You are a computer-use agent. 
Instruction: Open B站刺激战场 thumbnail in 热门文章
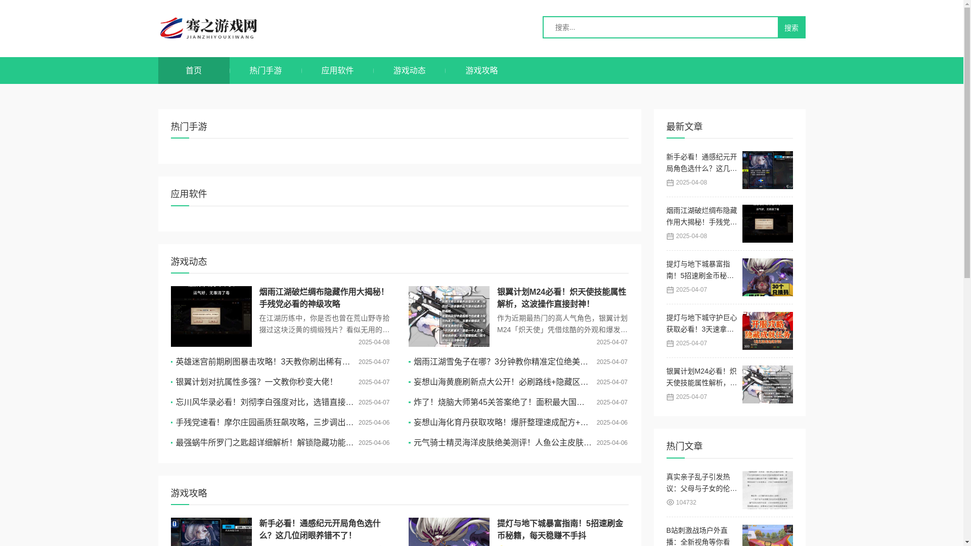[x=767, y=535]
